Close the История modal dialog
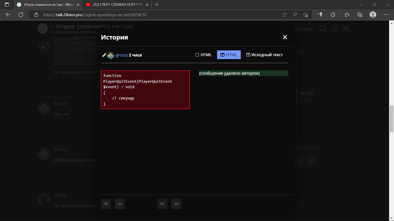 coord(285,37)
